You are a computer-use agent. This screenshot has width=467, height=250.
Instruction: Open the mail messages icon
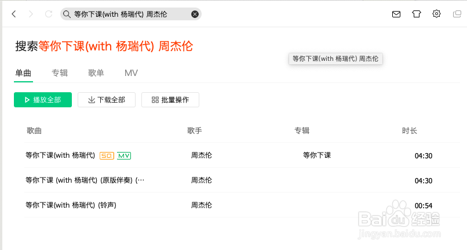click(396, 14)
